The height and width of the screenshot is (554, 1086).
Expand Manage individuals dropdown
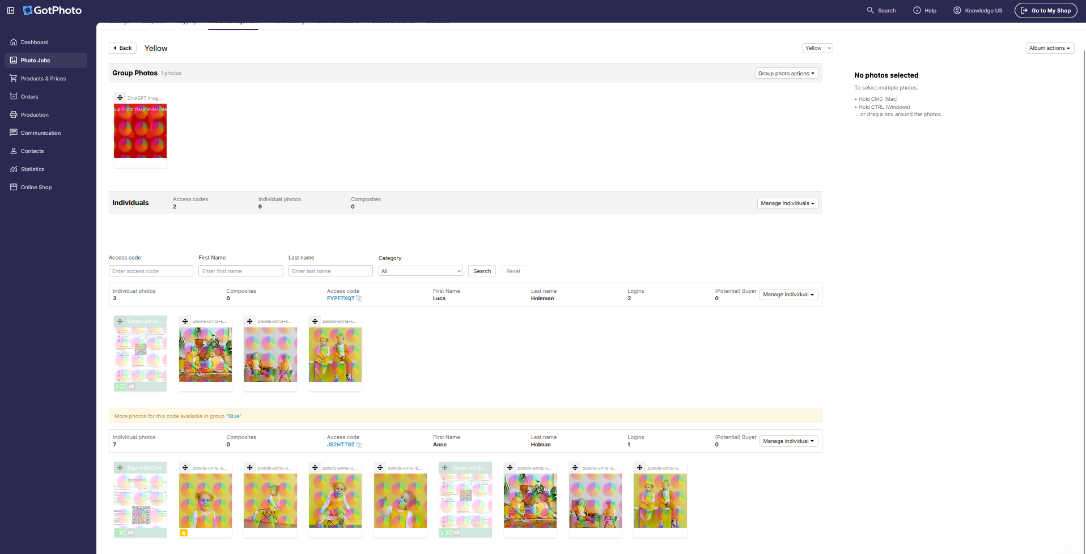tap(788, 203)
